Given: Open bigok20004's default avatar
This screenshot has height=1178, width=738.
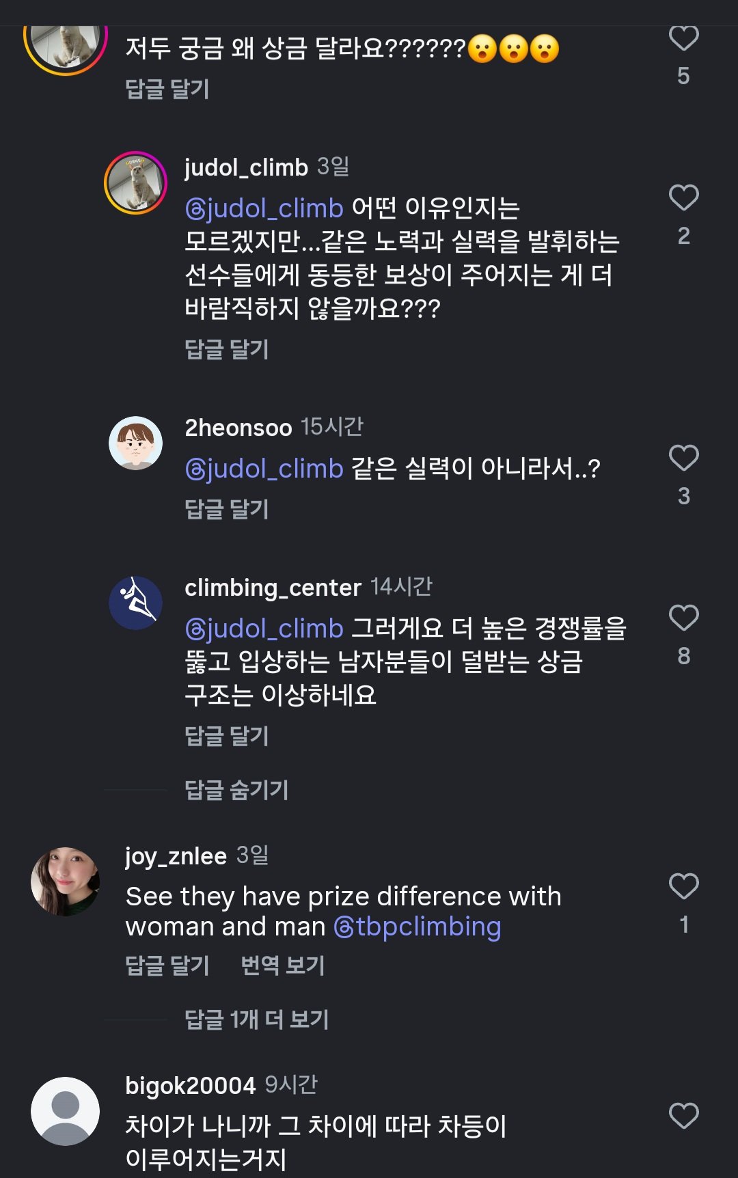Looking at the screenshot, I should click(x=66, y=1111).
